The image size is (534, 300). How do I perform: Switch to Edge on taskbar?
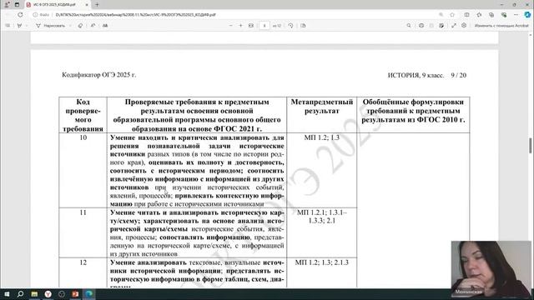click(89, 294)
